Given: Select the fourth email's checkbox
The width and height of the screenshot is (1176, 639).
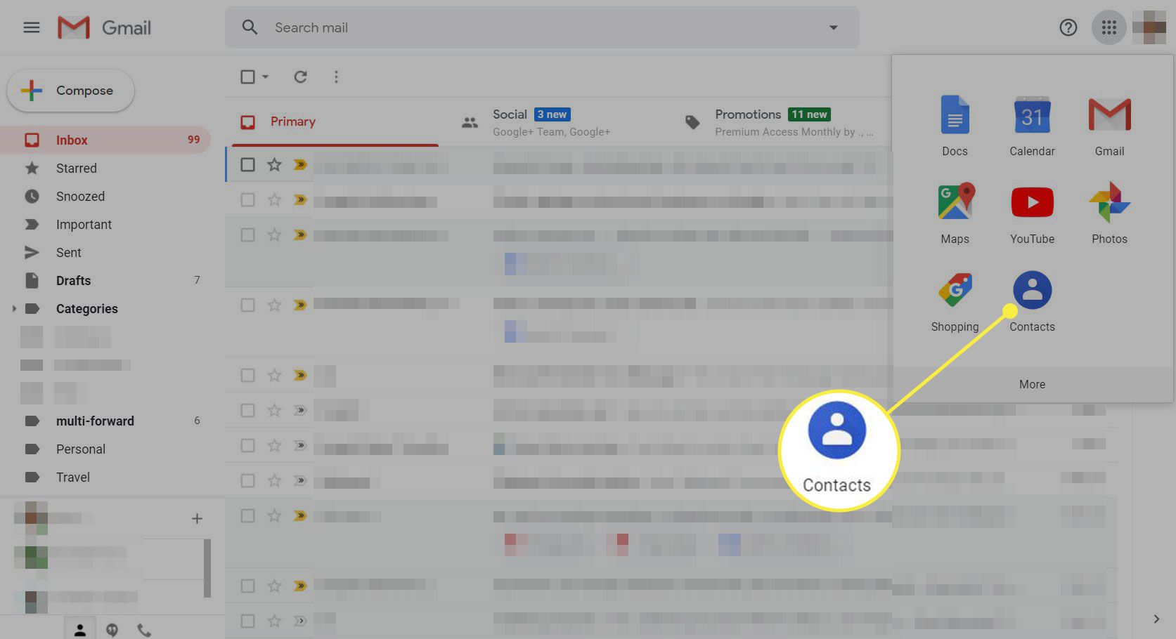Looking at the screenshot, I should tap(247, 305).
